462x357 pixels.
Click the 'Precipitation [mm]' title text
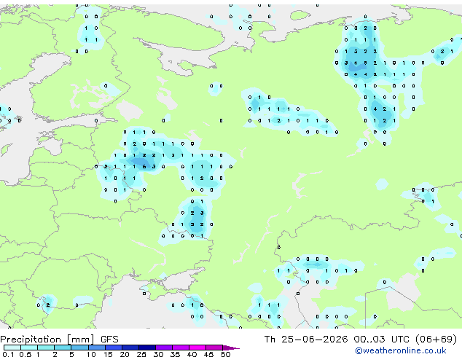coord(47,340)
